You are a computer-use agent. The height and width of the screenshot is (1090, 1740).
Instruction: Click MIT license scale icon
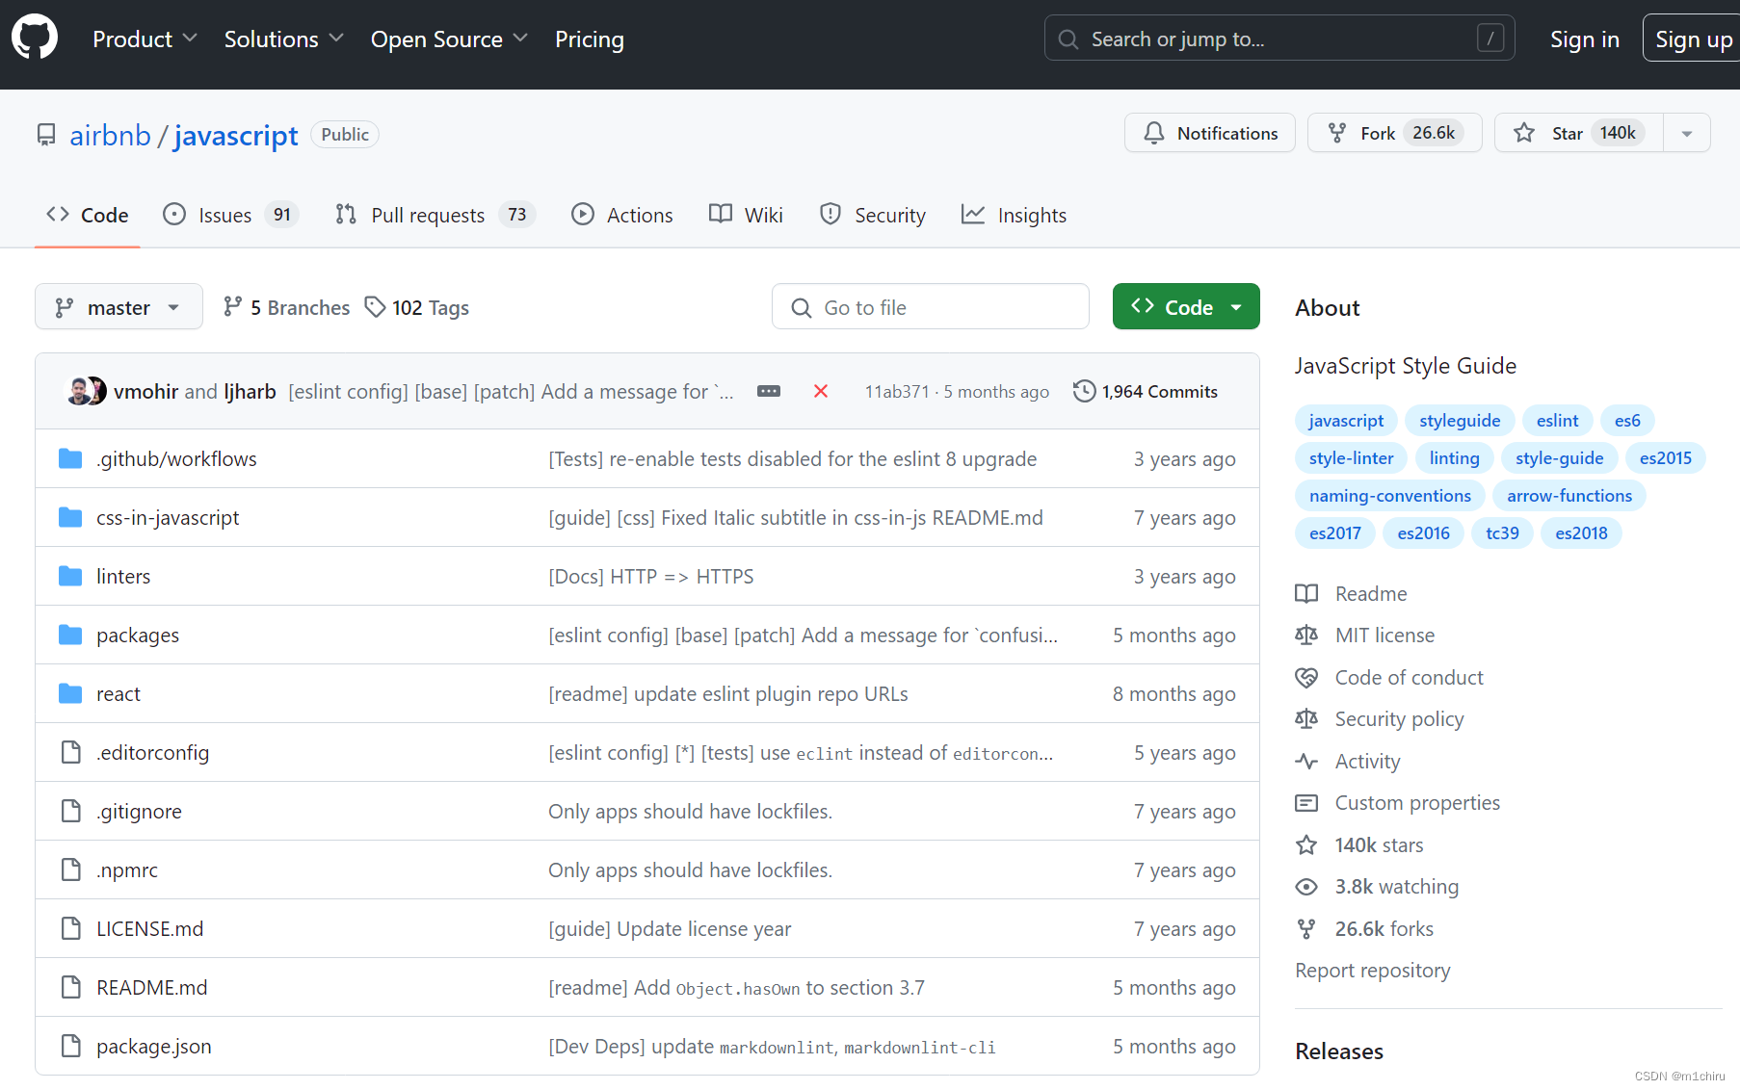[x=1306, y=635]
